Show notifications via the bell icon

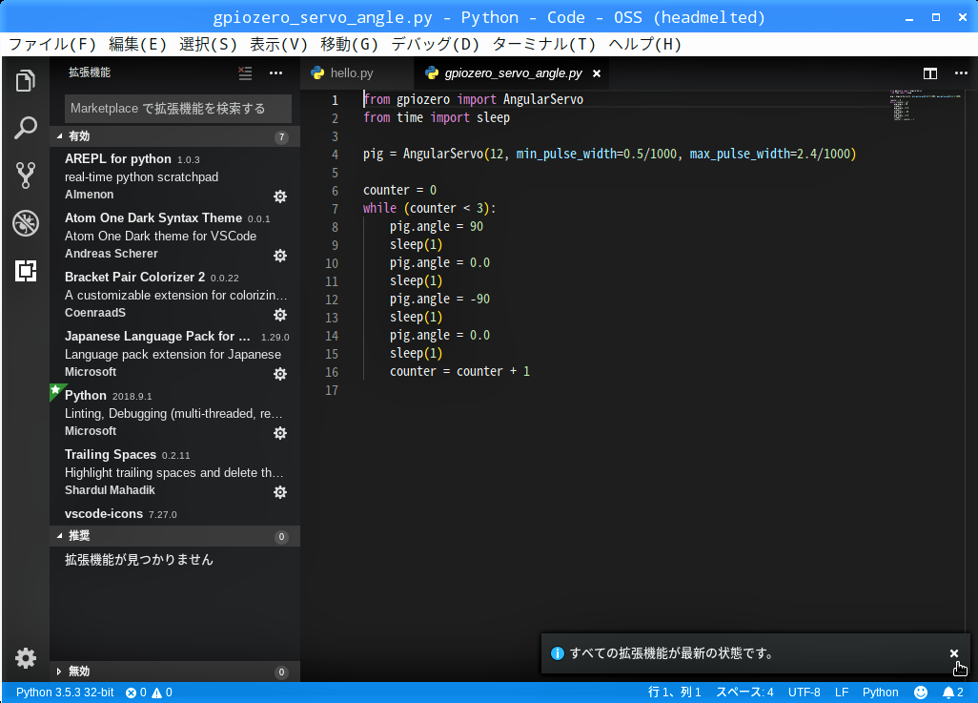click(953, 693)
